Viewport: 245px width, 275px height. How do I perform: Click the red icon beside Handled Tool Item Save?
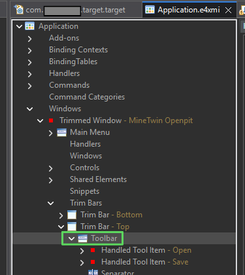pos(93,262)
